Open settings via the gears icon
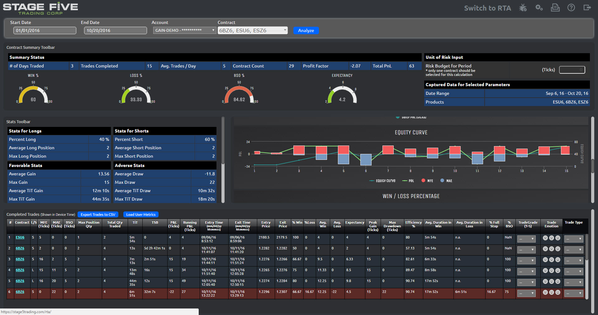598x315 pixels. pos(539,8)
